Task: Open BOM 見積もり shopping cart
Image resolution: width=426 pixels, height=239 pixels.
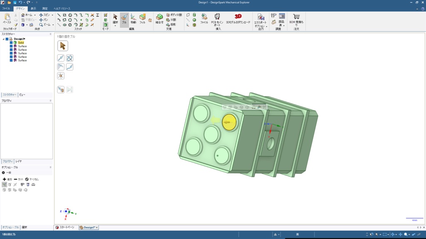Action: coord(296,20)
